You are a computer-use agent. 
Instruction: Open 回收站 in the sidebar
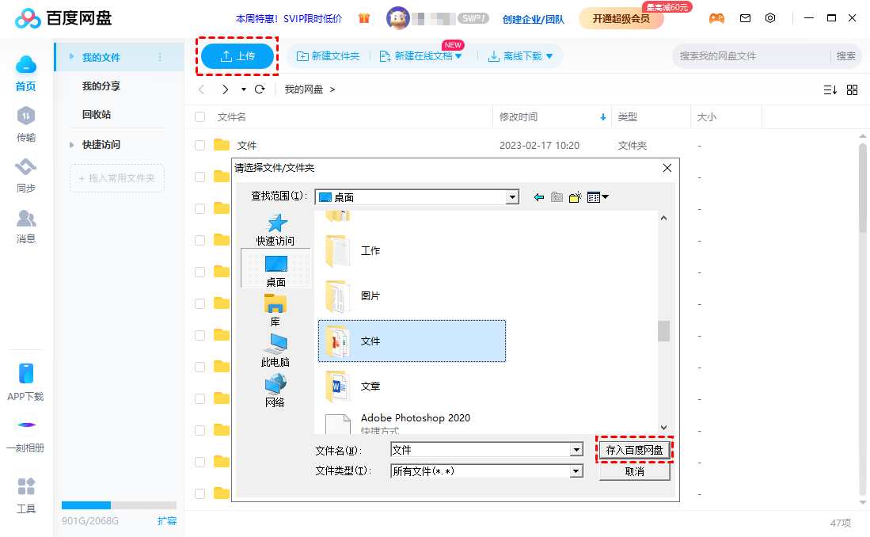(97, 114)
